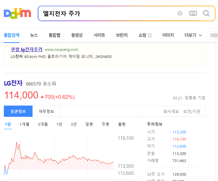218x181 pixels.
Task: Click the 저가 value 112,600 in 투자정보
Action: (x=179, y=146)
